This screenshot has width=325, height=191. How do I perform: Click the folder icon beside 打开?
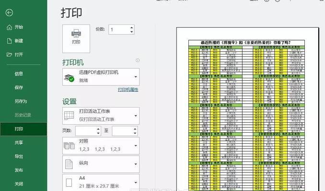point(9,54)
